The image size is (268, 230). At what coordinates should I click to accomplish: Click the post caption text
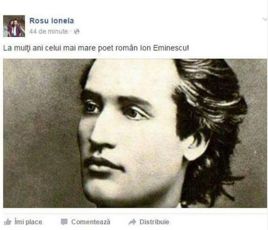[x=96, y=48]
